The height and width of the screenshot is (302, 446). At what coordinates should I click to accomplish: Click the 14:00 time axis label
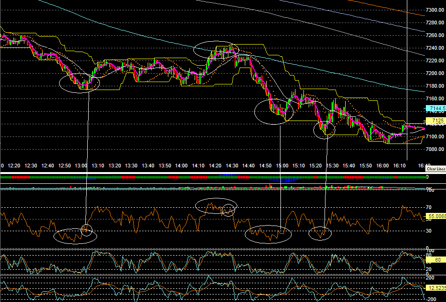coord(181,166)
